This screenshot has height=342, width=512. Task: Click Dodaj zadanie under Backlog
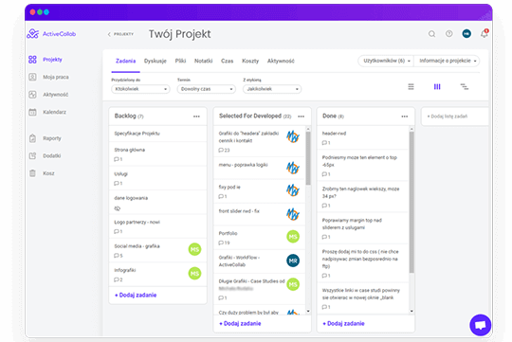click(x=136, y=295)
